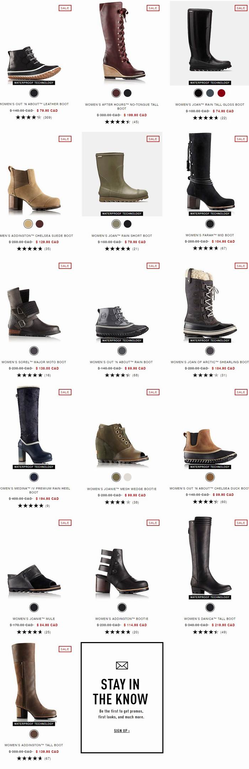The height and width of the screenshot is (769, 249).
Task: Choose red swatch for Joan Rain Tall Gloss
Action: coord(221,93)
